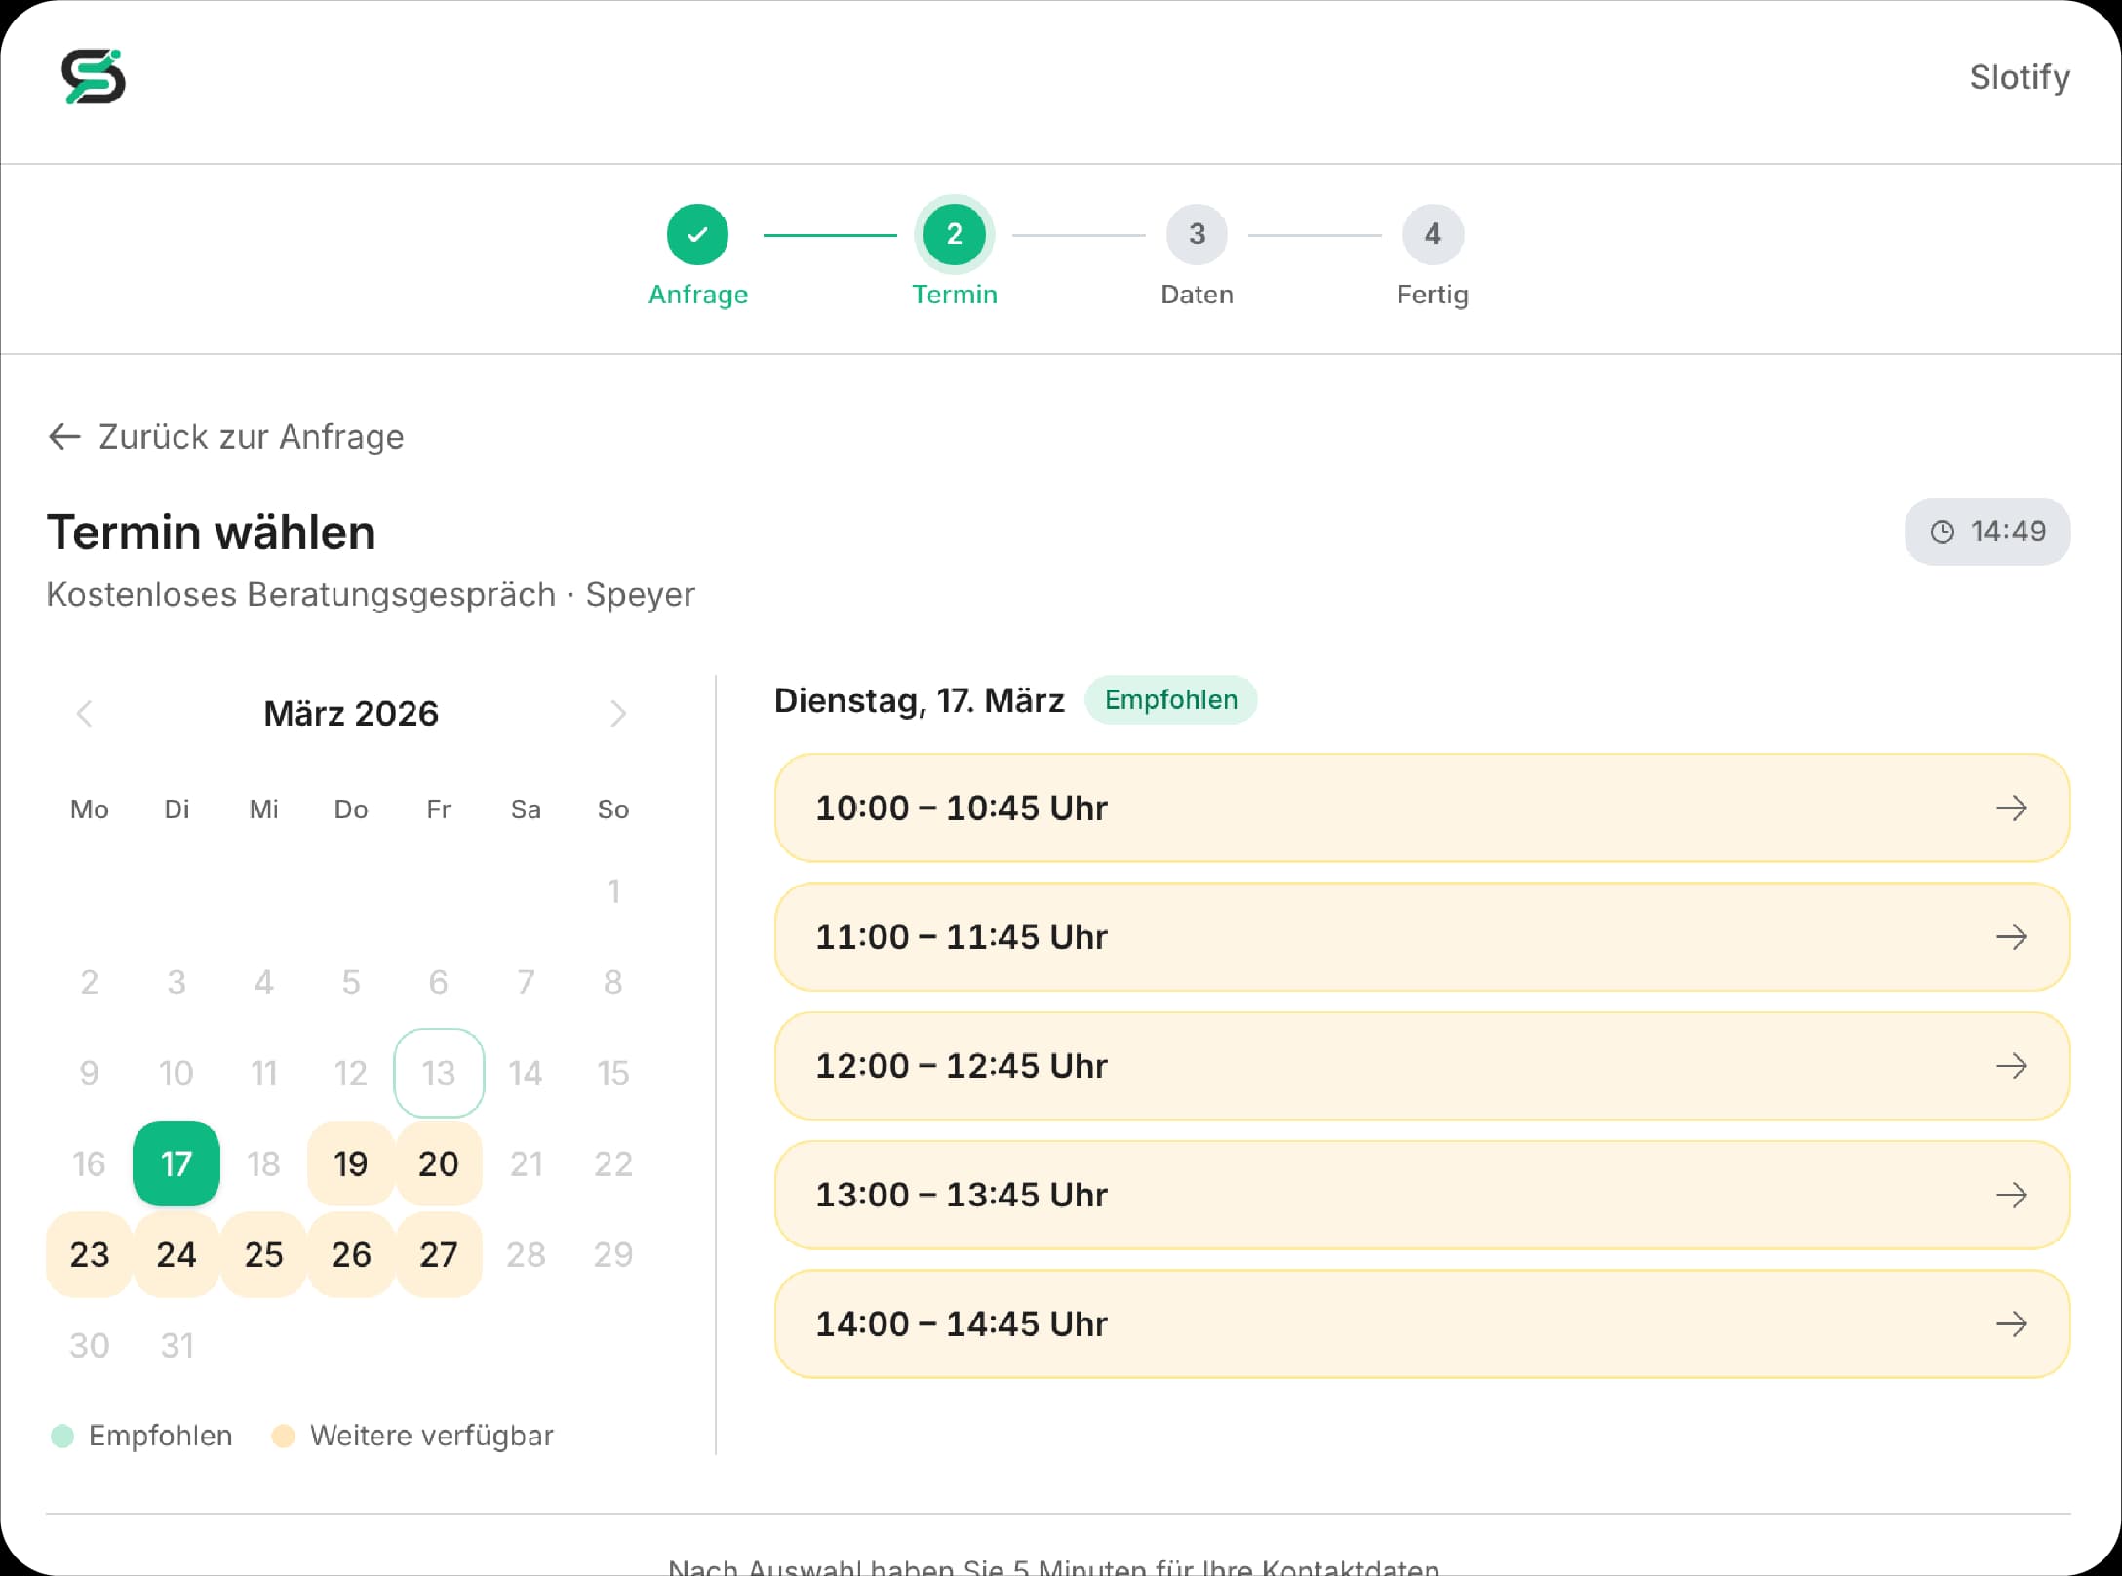Click arrow on 10:00 – 10:45 slot

click(x=2011, y=808)
